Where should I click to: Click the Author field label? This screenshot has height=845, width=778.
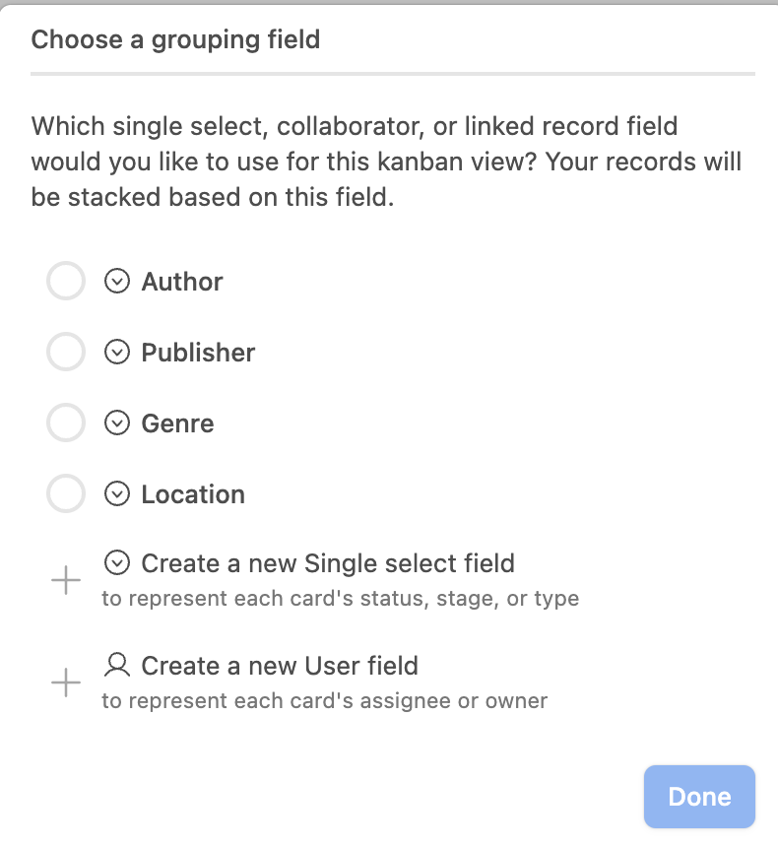tap(182, 282)
